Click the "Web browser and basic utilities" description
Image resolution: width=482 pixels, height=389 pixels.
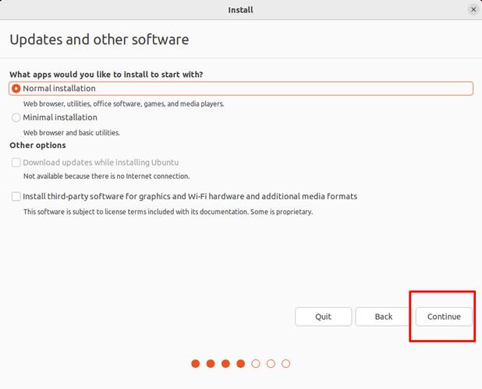click(72, 133)
